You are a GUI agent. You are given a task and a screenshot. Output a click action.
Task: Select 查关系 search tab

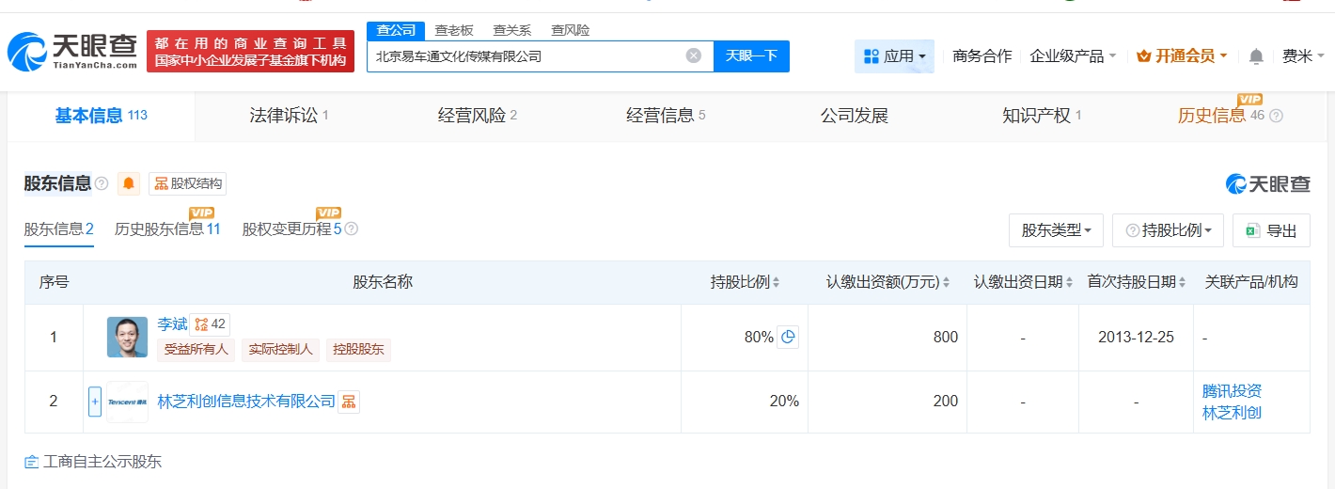512,30
